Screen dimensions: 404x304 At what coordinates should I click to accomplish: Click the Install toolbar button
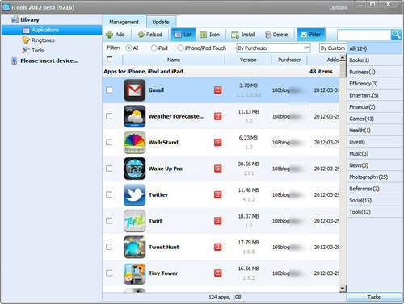(x=243, y=35)
